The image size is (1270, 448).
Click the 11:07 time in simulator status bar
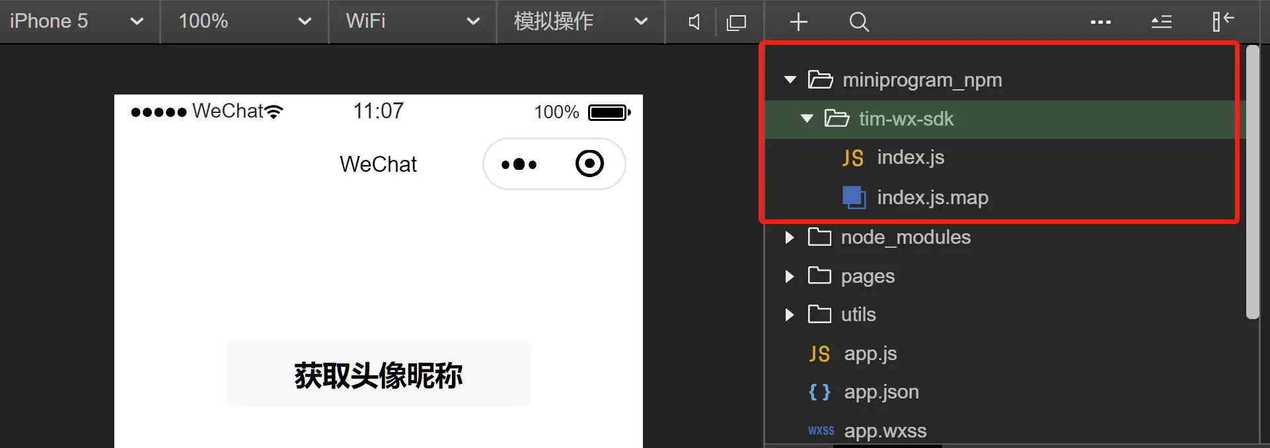click(x=378, y=111)
